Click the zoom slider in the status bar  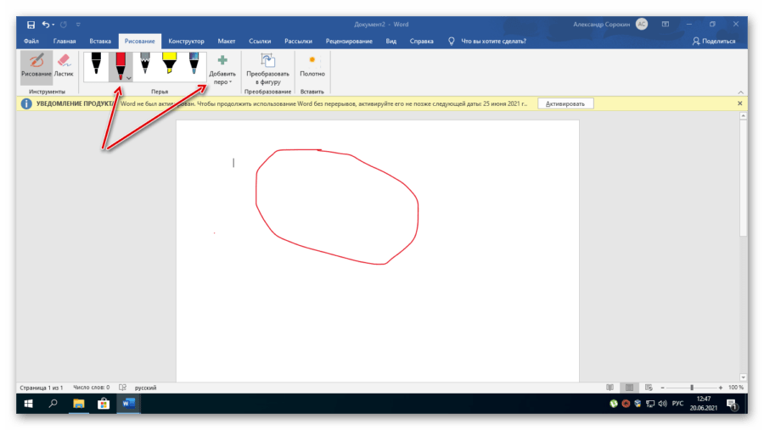[692, 388]
